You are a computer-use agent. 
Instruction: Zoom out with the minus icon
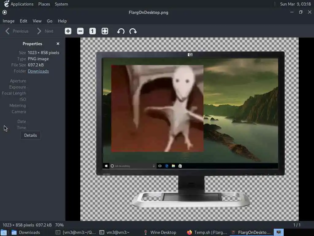coord(80,31)
